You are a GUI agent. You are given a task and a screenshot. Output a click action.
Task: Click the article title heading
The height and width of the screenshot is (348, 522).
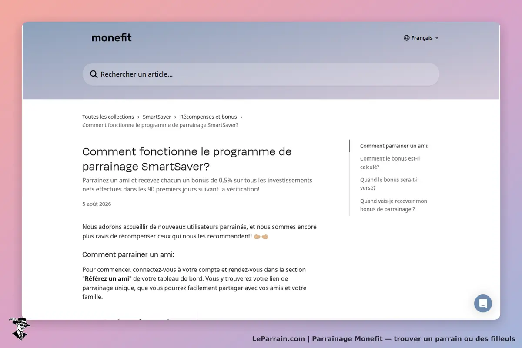(187, 159)
